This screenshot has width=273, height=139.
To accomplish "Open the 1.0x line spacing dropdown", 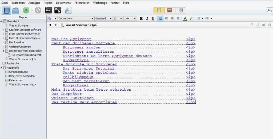I will pos(130,18).
